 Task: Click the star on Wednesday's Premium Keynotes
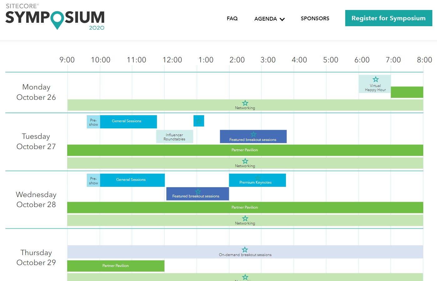point(257,178)
